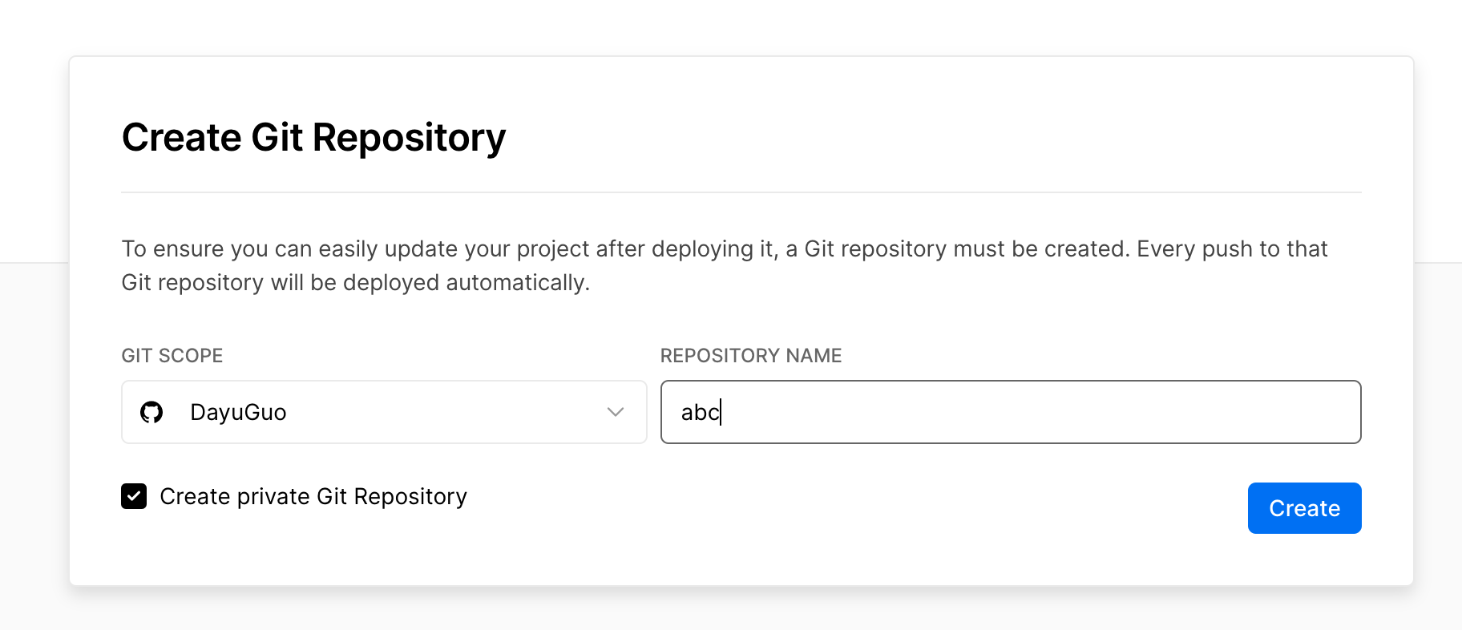
Task: Click the REPOSITORY NAME label
Action: [x=751, y=355]
